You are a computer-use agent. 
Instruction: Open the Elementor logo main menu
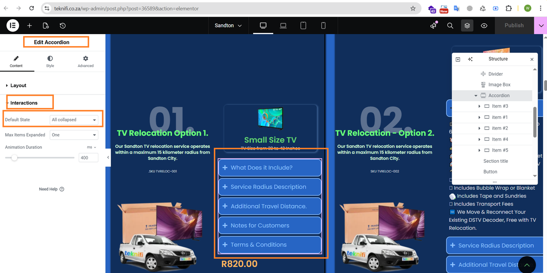tap(13, 26)
